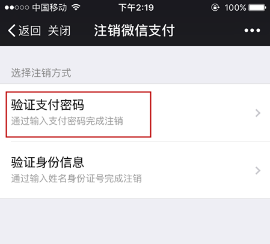Open the three-dot more options menu
Viewport: 270px width, 244px height.
point(252,31)
